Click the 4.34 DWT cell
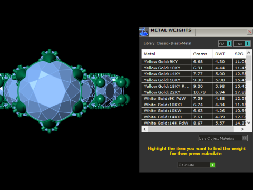253x190 pixels. pos(222,104)
